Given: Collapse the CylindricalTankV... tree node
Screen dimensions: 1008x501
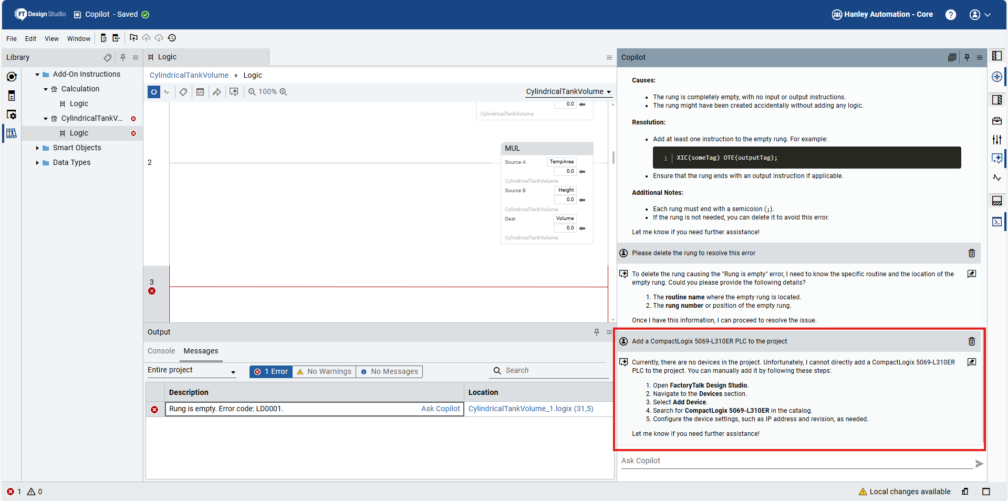Looking at the screenshot, I should [46, 119].
